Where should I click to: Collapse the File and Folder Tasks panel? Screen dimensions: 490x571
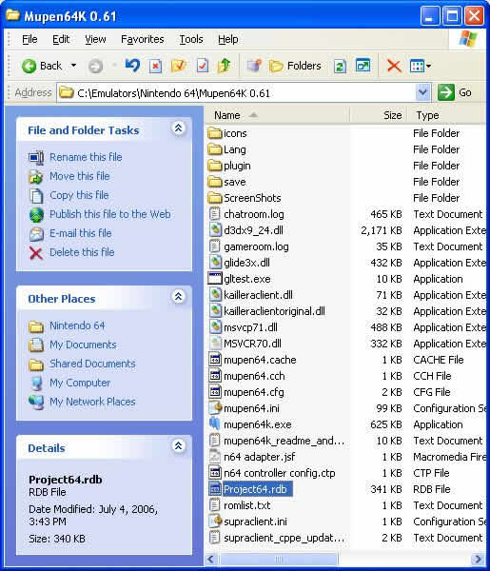coord(178,128)
